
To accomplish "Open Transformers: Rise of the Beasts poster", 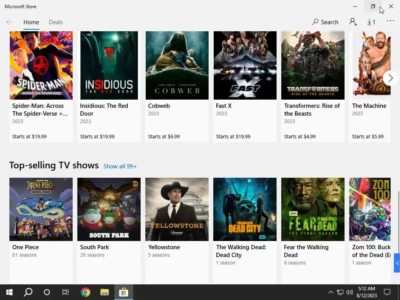I will tap(313, 65).
